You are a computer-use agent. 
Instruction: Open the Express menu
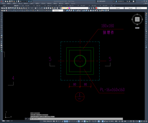[73, 3]
